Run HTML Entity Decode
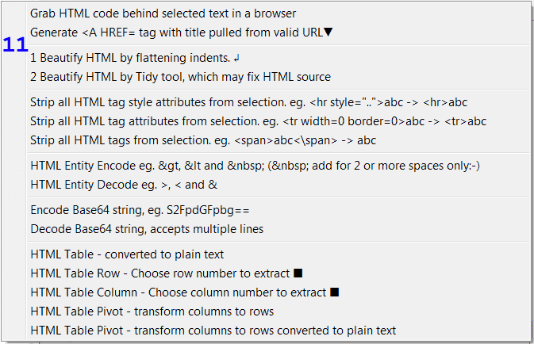The image size is (534, 344). [124, 185]
